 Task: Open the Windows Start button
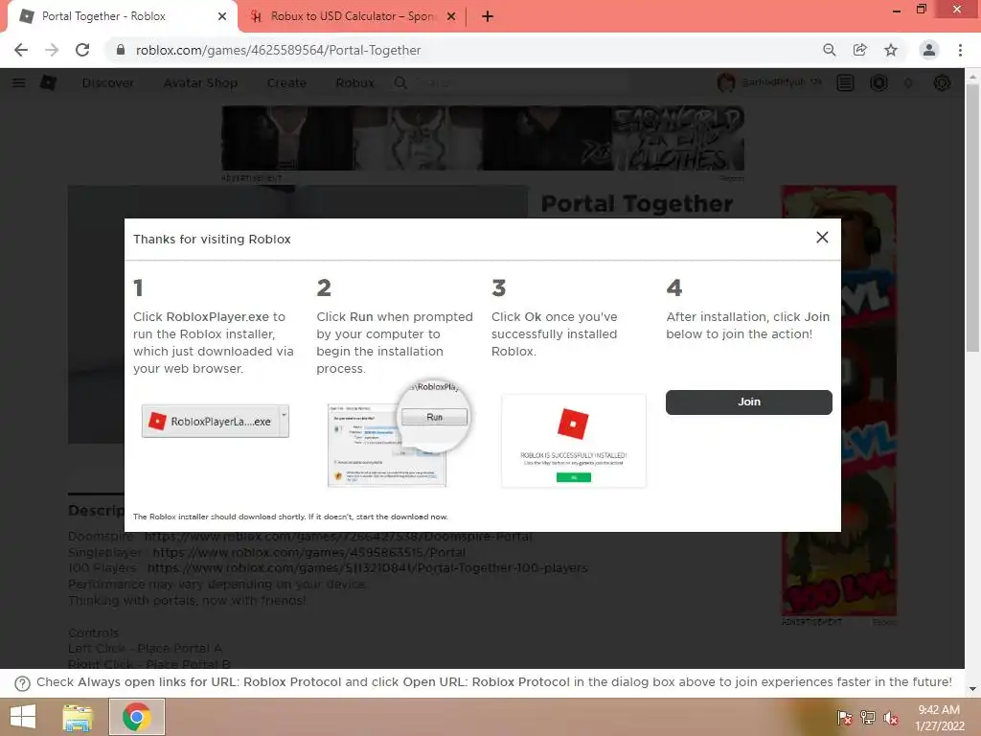click(x=23, y=717)
